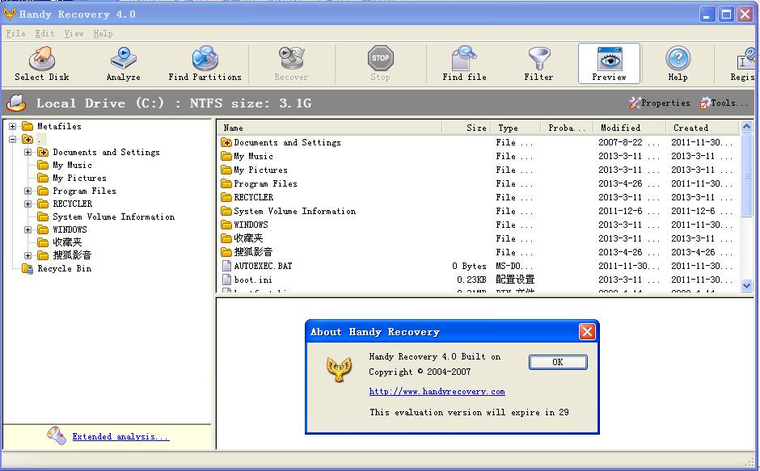Select boot.ini file in list
The width and height of the screenshot is (760, 471).
pos(478,280)
